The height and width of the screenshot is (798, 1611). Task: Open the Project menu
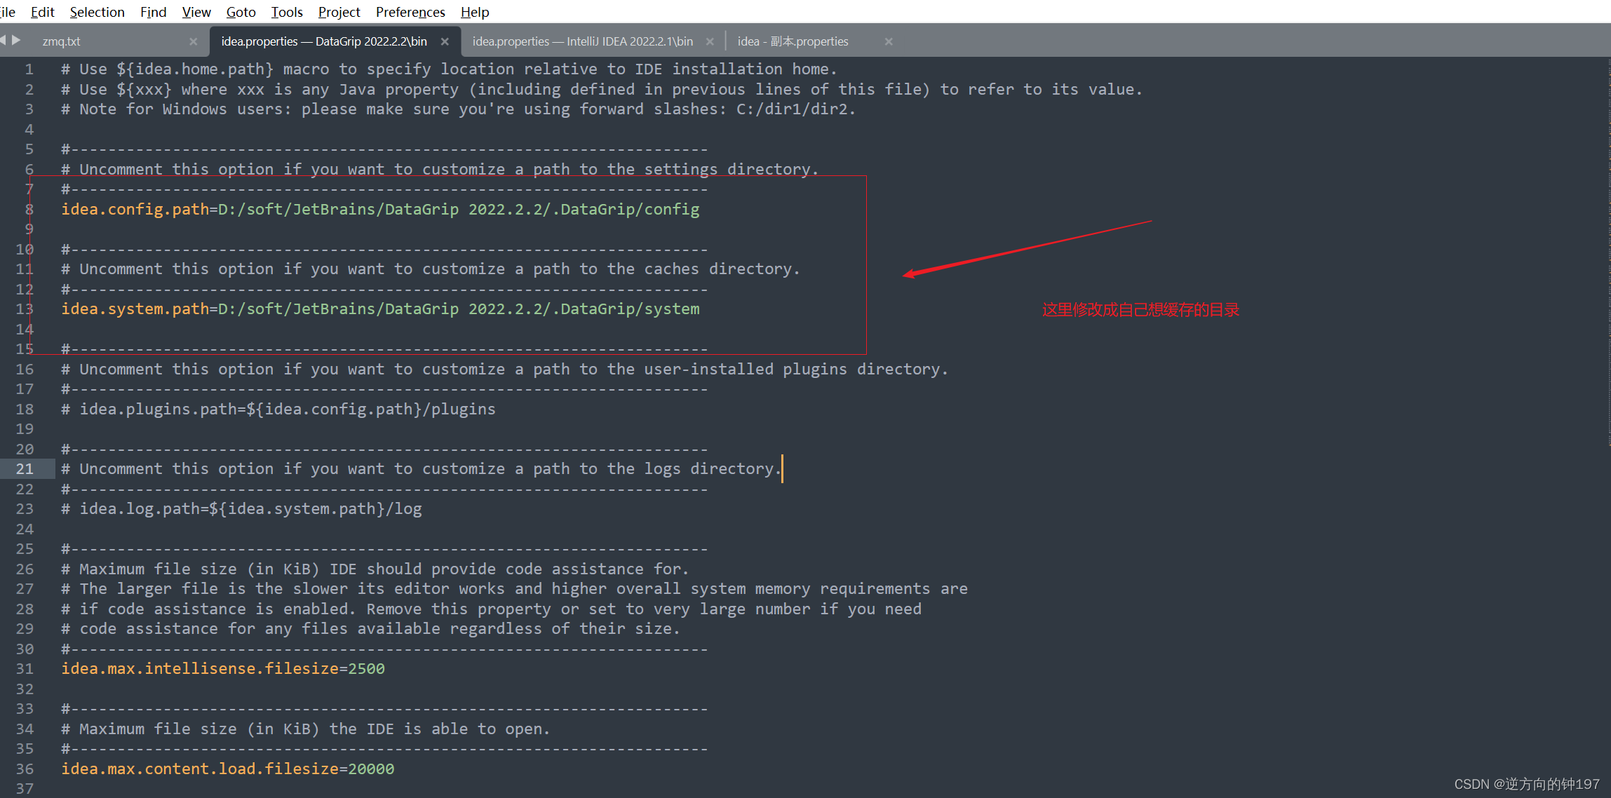(x=339, y=12)
